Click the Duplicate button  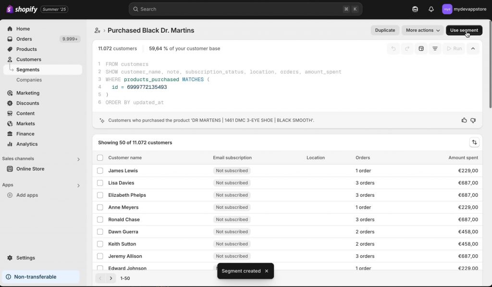pyautogui.click(x=385, y=30)
